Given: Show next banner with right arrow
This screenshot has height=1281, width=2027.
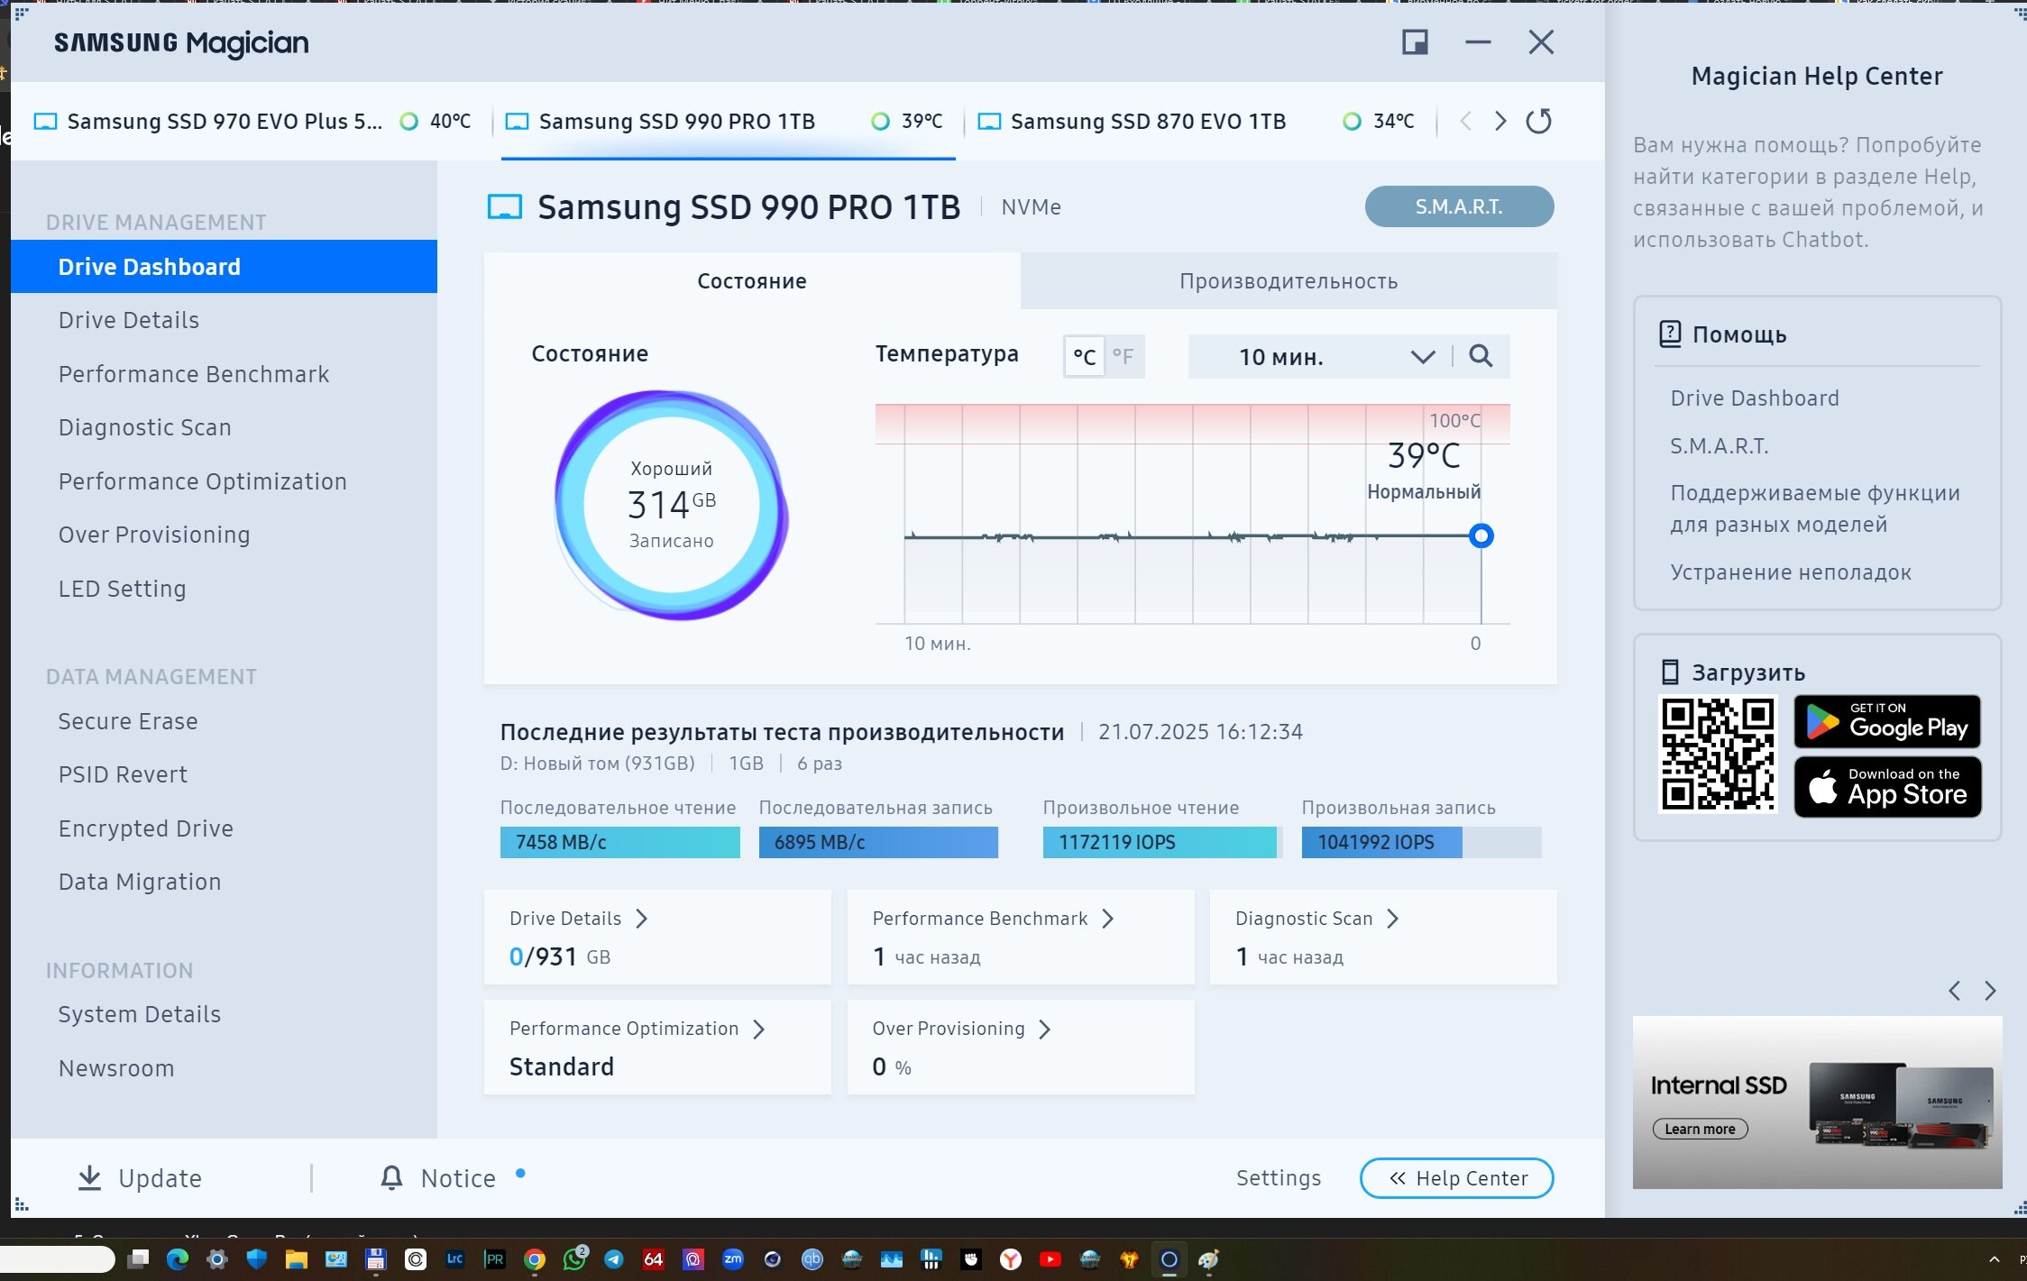Looking at the screenshot, I should coord(1990,991).
